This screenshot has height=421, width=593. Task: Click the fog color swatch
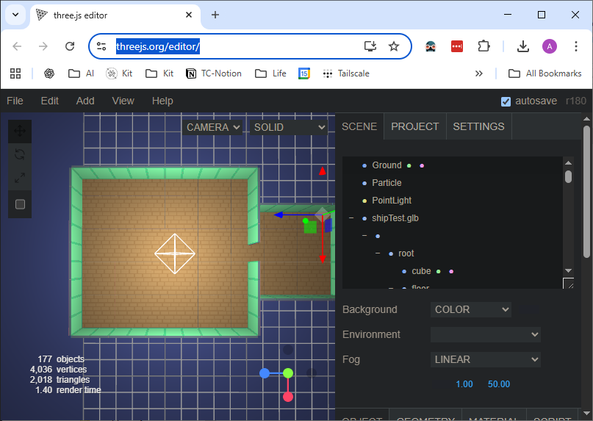pyautogui.click(x=442, y=384)
